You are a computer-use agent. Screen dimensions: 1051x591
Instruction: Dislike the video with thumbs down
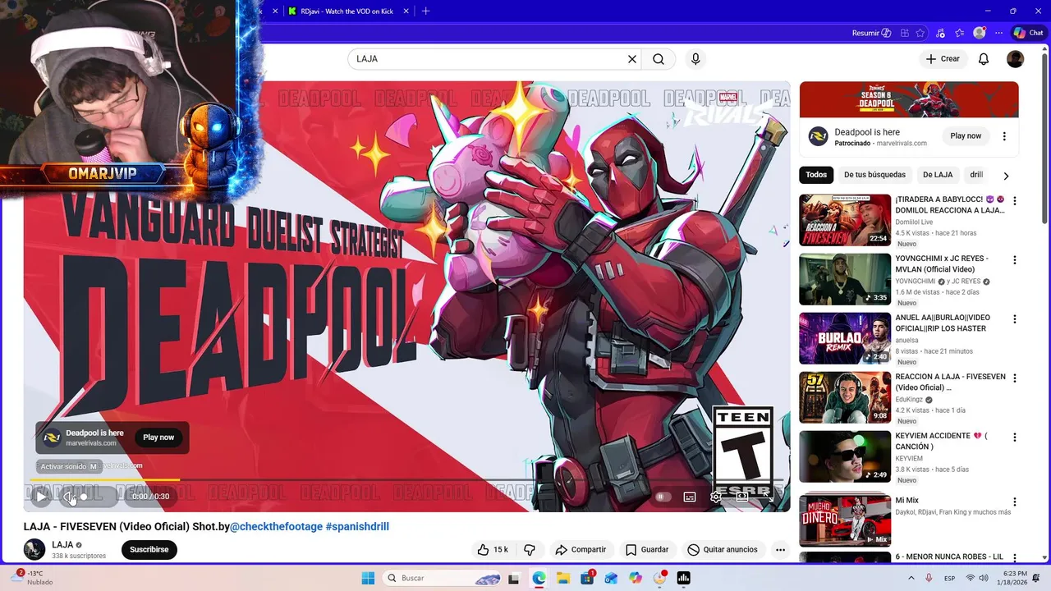point(530,550)
